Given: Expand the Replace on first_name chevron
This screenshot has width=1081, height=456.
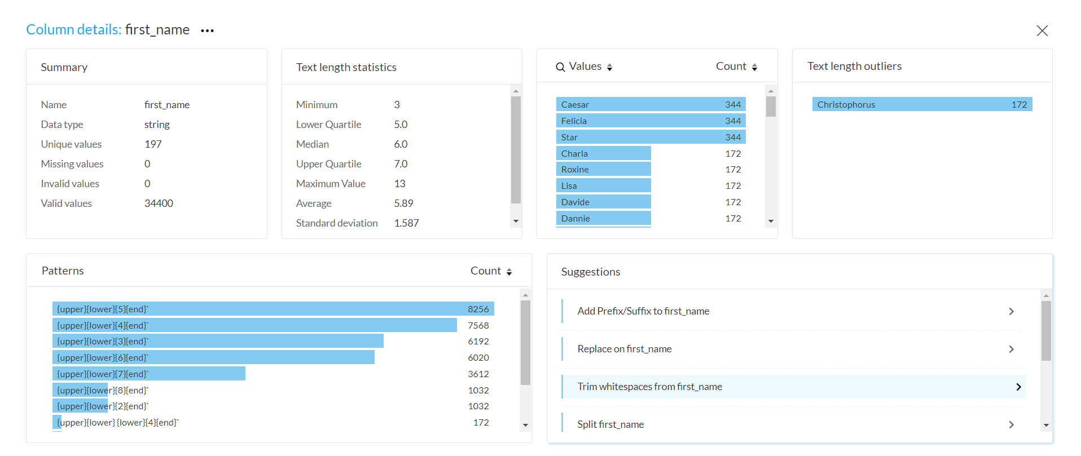Looking at the screenshot, I should [1011, 349].
